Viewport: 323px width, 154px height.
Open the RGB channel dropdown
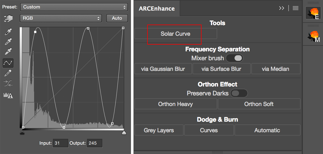[60, 18]
